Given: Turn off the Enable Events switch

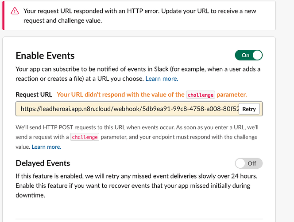Looking at the screenshot, I should pos(248,55).
